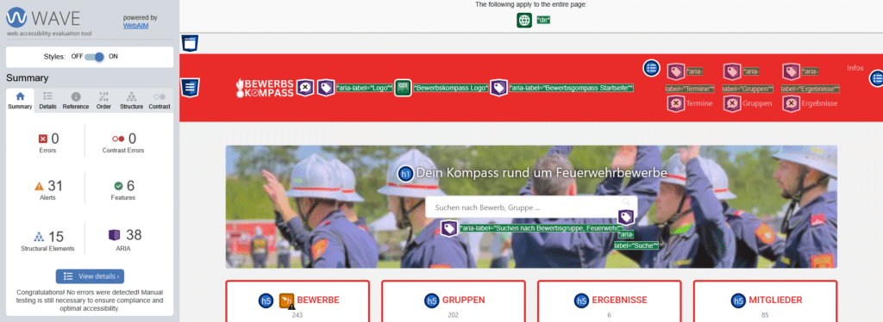Open the Infos nav link
The image size is (883, 322).
point(855,68)
